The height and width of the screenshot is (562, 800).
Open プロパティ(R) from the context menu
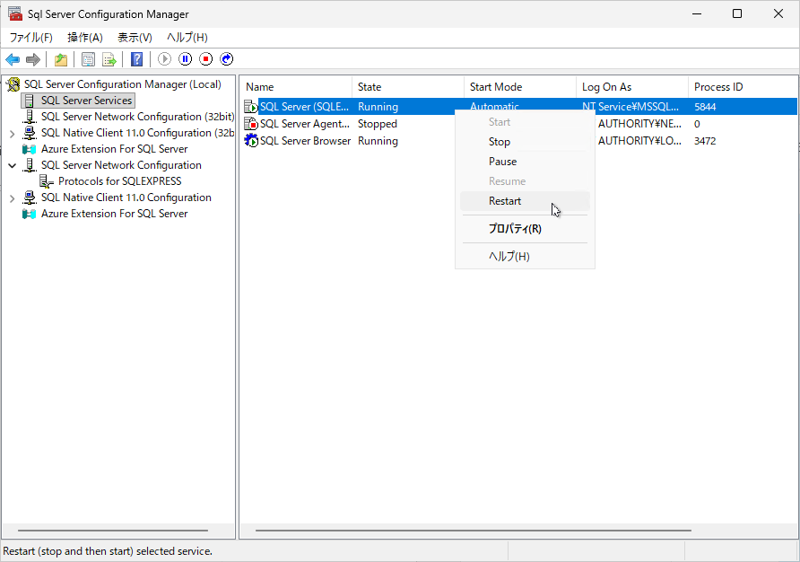pos(515,229)
